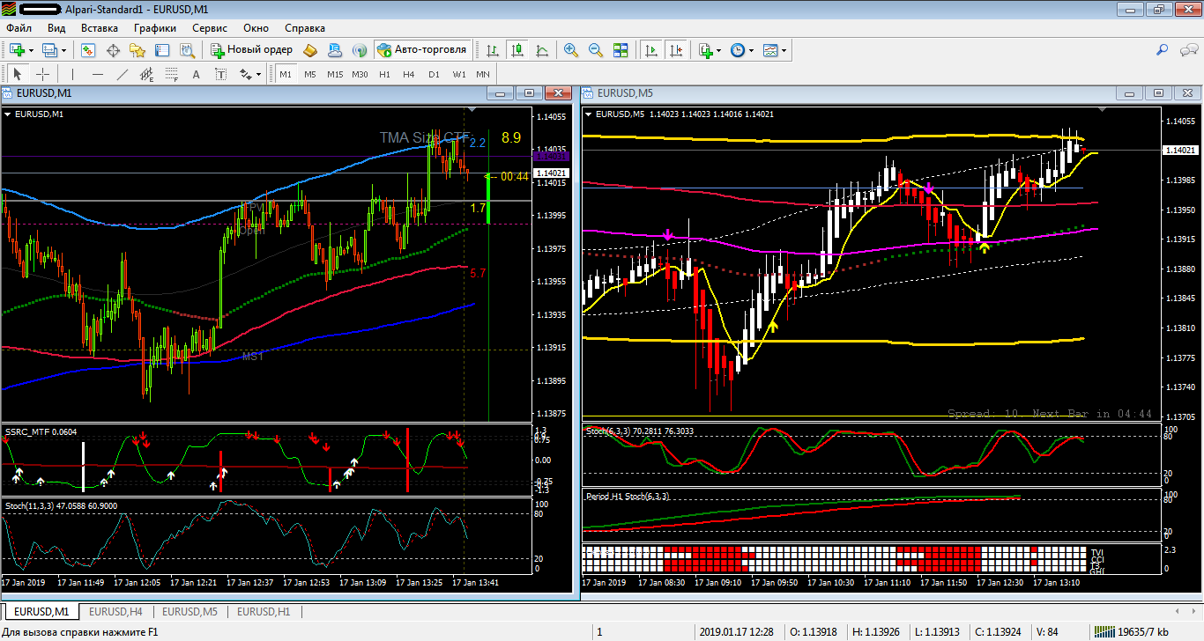This screenshot has height=641, width=1204.
Task: Open the Файл menu
Action: point(19,27)
